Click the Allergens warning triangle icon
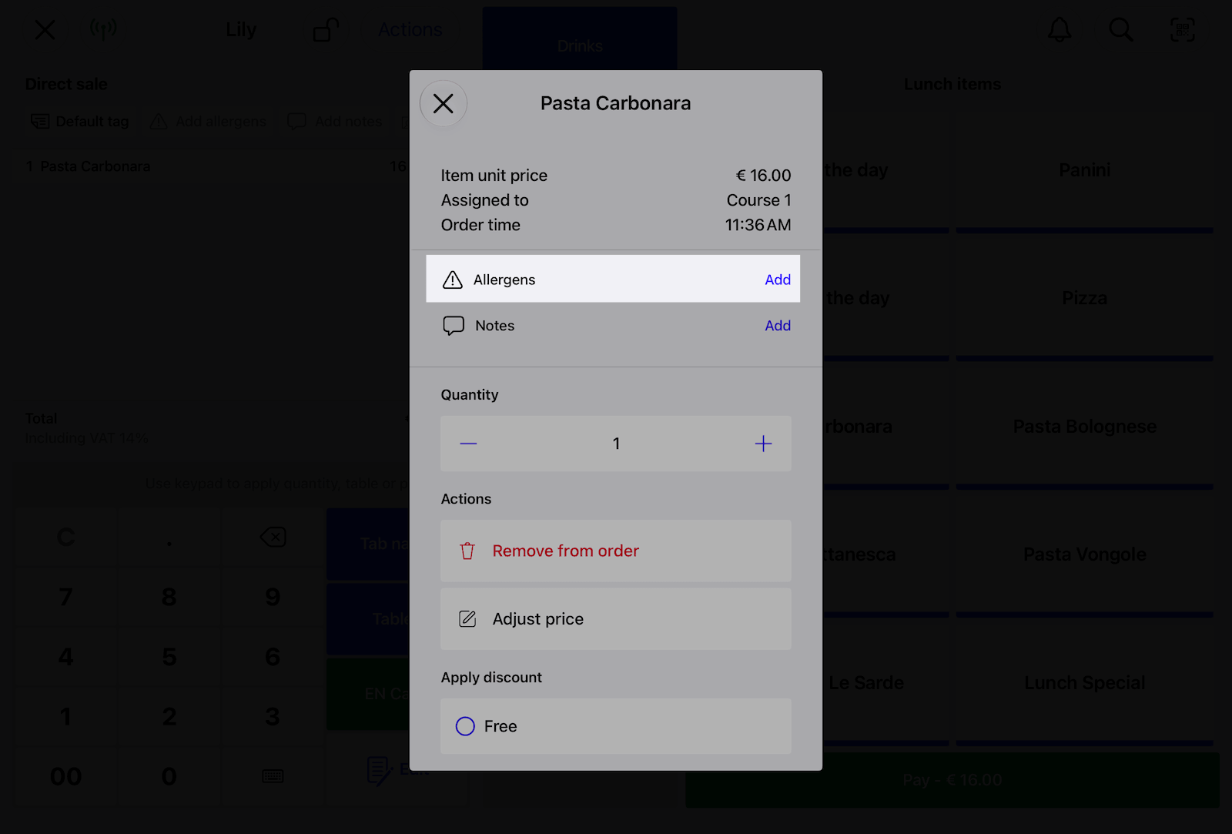1232x834 pixels. [453, 280]
